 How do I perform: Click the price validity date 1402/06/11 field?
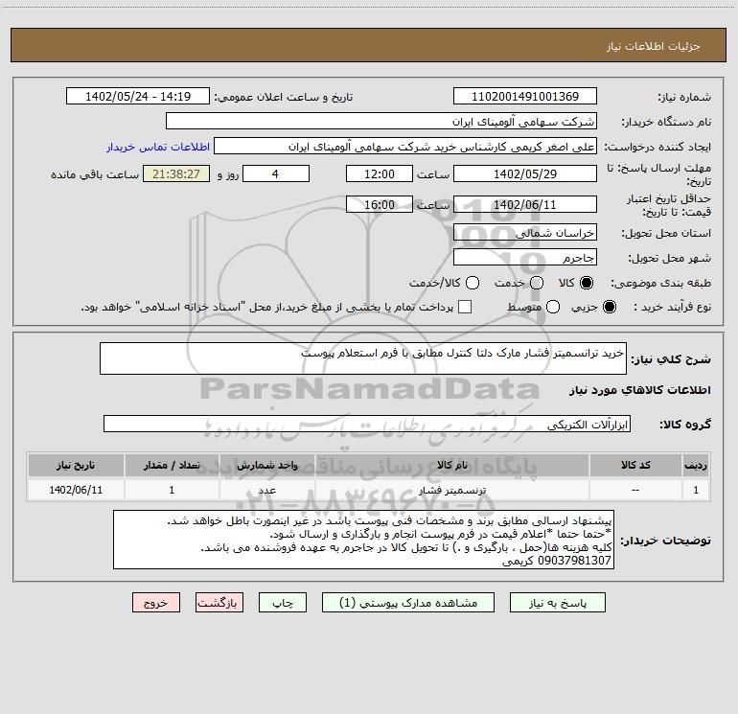[525, 204]
